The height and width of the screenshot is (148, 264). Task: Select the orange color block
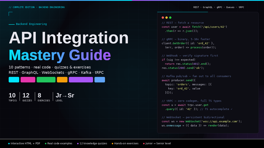click(x=62, y=80)
